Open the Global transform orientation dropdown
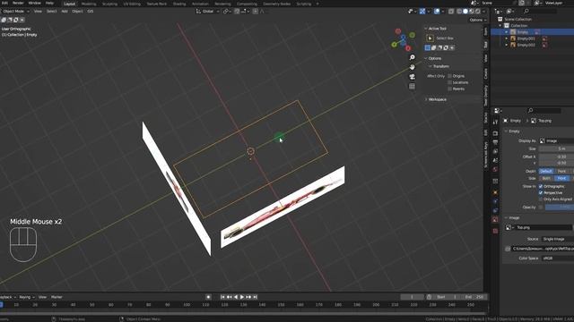574x322 pixels. pyautogui.click(x=207, y=12)
